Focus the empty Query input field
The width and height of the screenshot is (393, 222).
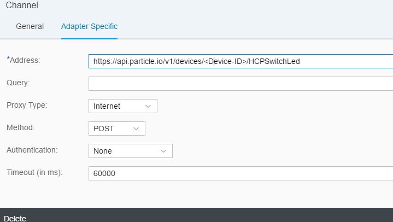click(241, 84)
